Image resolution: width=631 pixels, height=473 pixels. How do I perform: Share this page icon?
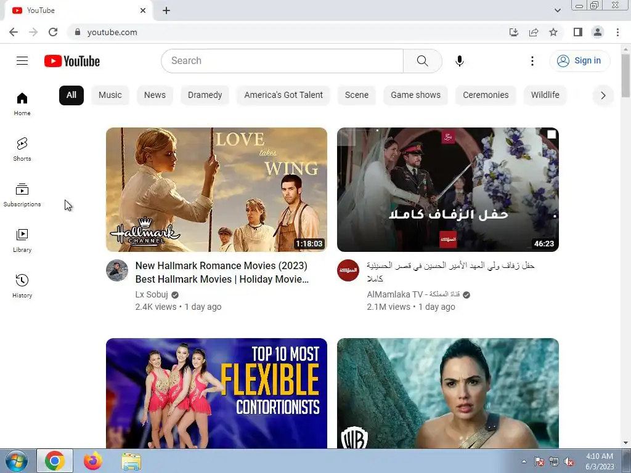point(534,32)
